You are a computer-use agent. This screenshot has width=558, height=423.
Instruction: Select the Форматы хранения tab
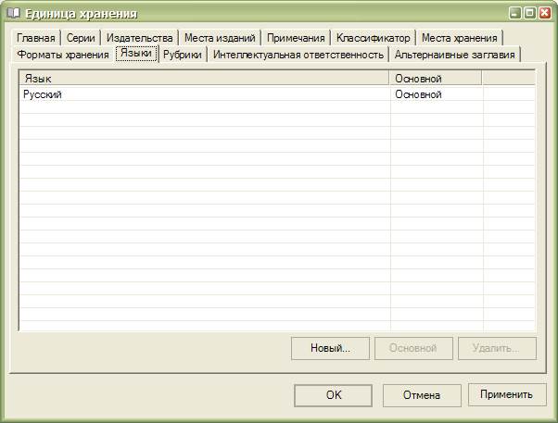63,55
